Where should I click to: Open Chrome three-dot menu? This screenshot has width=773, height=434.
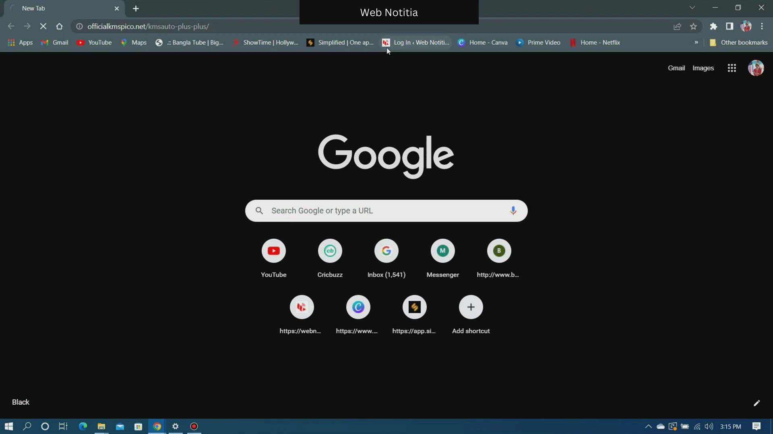pyautogui.click(x=762, y=26)
